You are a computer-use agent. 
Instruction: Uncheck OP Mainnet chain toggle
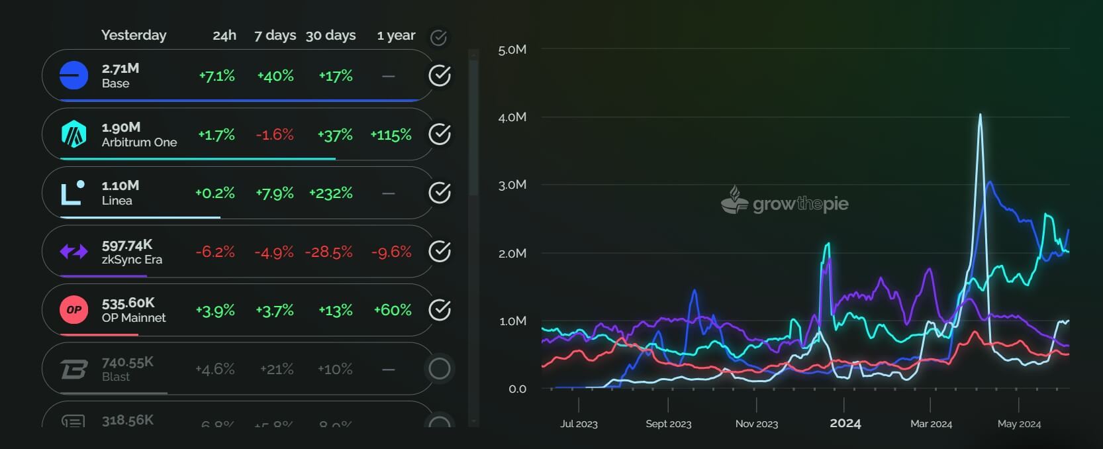[x=440, y=310]
